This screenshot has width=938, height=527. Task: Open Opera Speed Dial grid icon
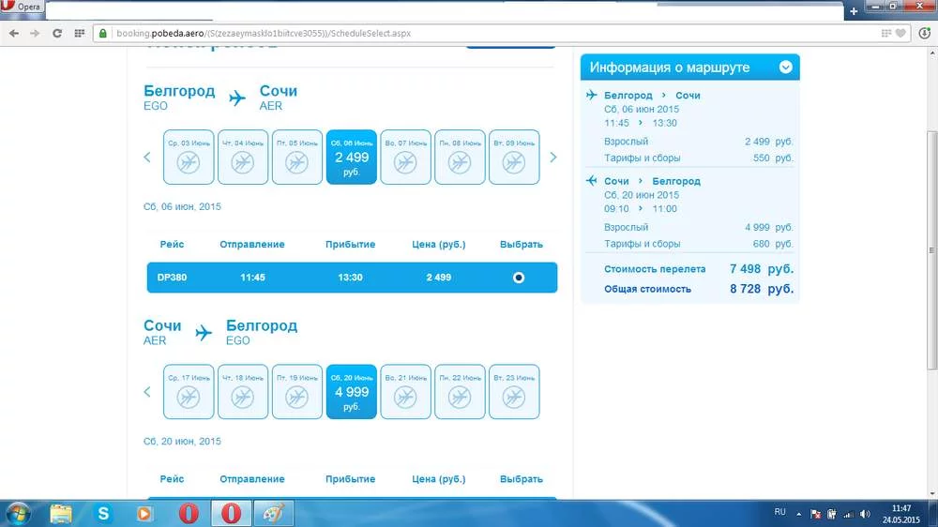[x=79, y=34]
